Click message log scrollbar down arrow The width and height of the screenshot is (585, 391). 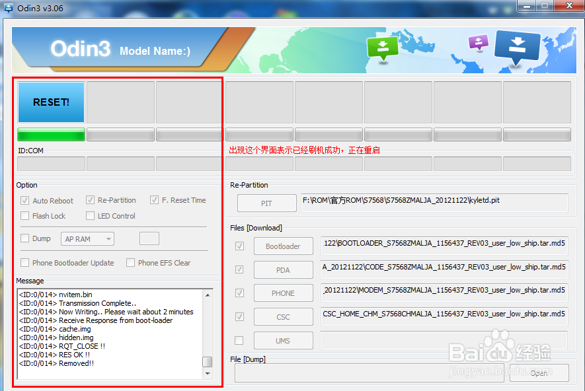(208, 373)
